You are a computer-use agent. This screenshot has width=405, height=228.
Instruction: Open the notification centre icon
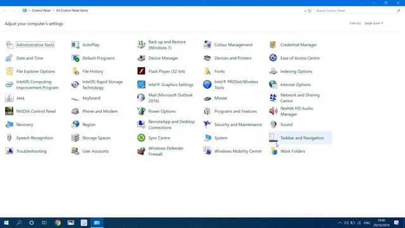(397, 223)
